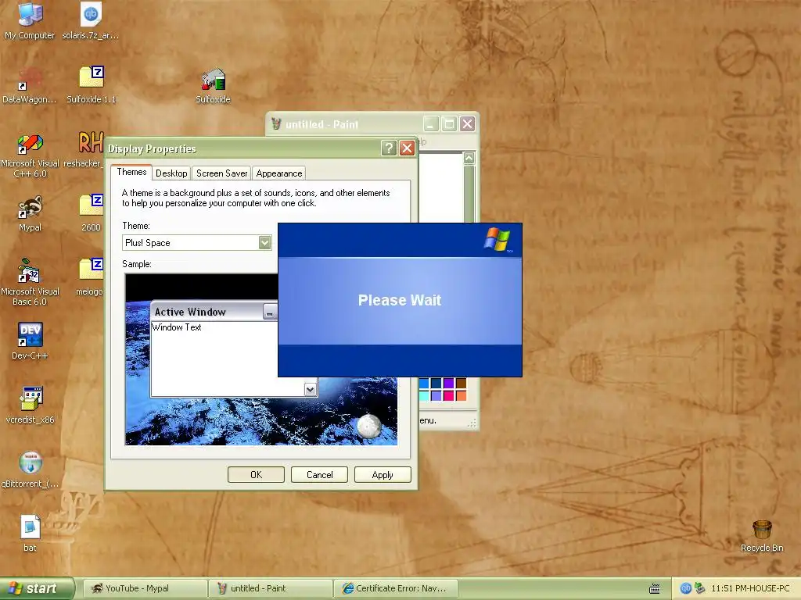This screenshot has height=600, width=801.
Task: Select the dark teal-blue swatch in Paint's palette
Action: click(x=436, y=383)
